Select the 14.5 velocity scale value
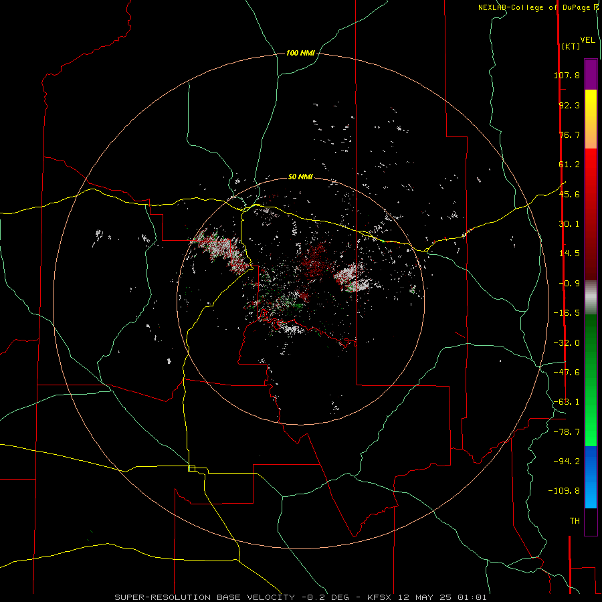The width and height of the screenshot is (602, 602). point(569,254)
